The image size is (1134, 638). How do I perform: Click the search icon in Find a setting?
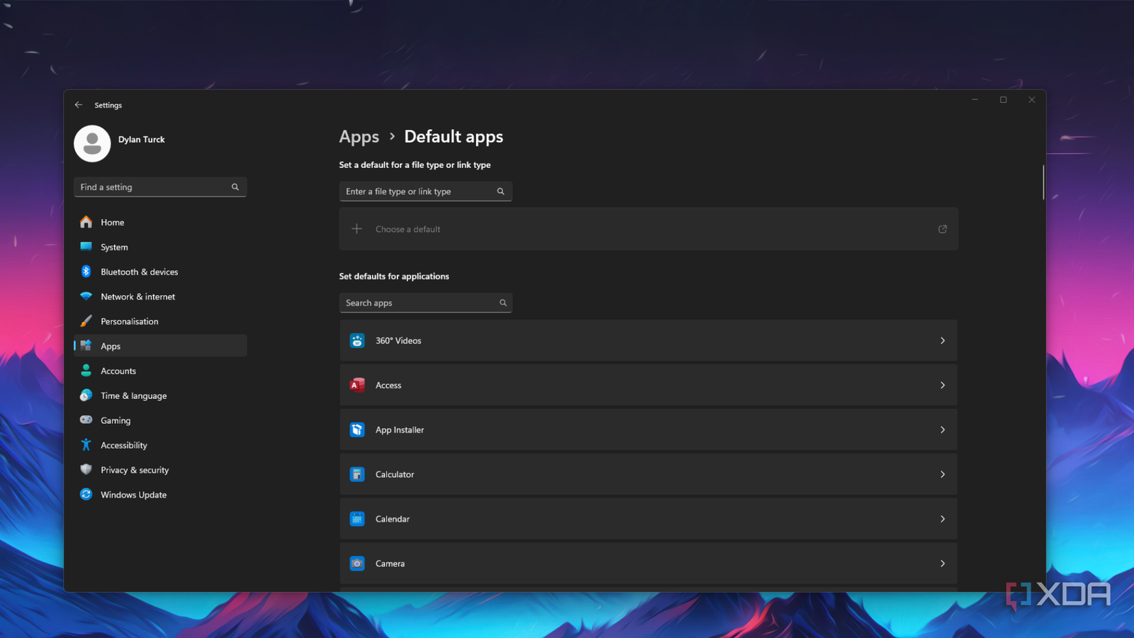click(x=235, y=187)
